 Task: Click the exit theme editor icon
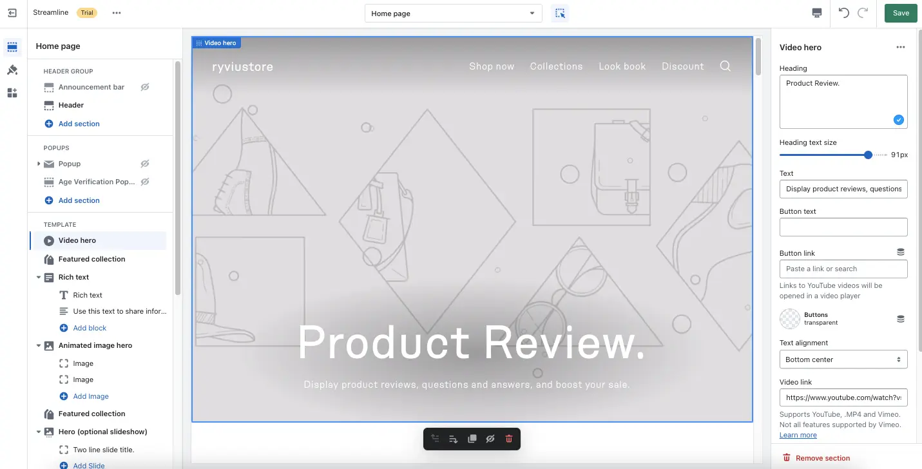(12, 13)
